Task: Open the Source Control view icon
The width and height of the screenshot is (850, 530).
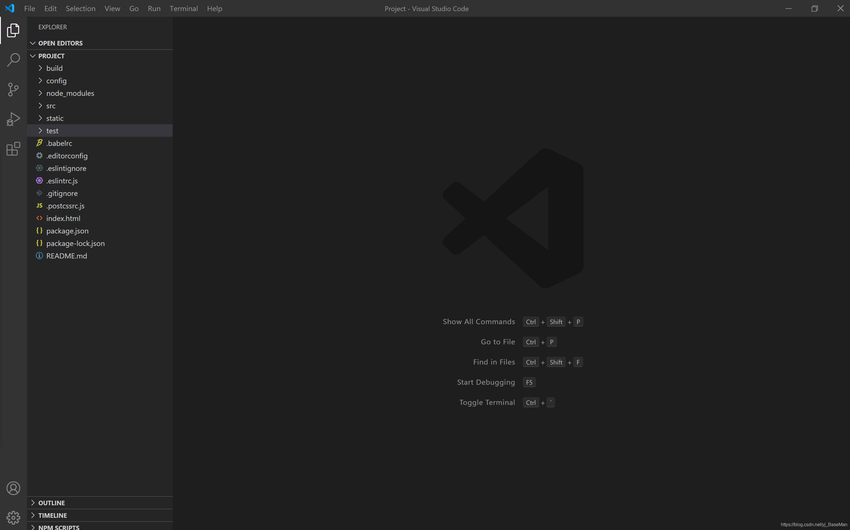Action: click(13, 90)
